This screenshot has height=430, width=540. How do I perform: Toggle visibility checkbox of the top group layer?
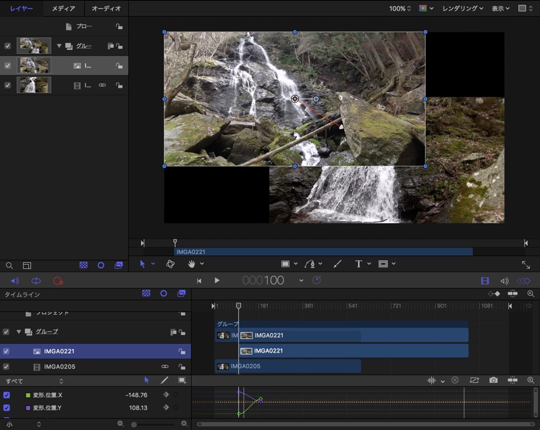click(7, 46)
